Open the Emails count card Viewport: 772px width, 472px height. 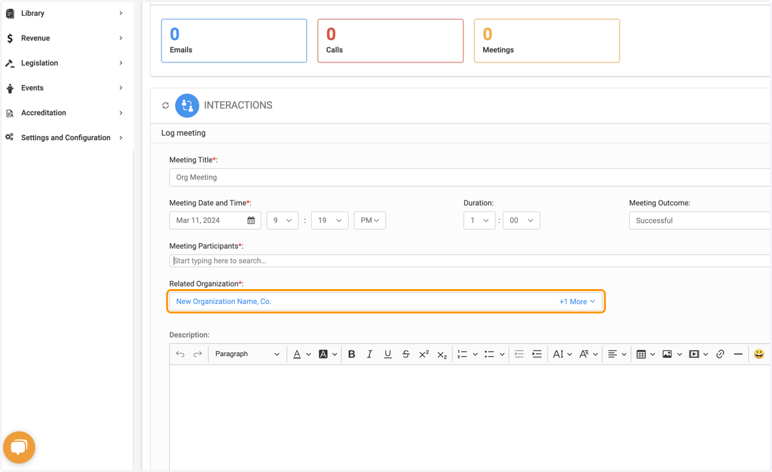[x=234, y=41]
